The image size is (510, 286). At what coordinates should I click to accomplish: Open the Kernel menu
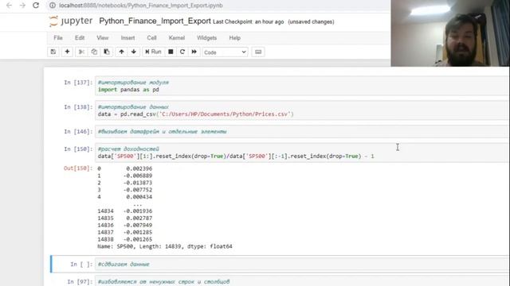[177, 38]
